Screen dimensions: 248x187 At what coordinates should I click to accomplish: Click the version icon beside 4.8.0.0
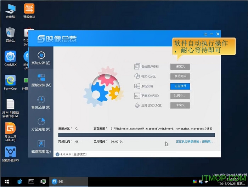pyautogui.click(x=57, y=154)
